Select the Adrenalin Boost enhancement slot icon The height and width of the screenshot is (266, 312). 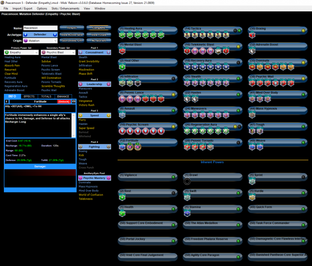[x=252, y=51]
